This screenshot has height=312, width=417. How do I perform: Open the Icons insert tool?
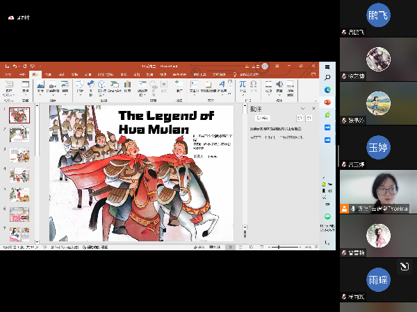point(90,88)
